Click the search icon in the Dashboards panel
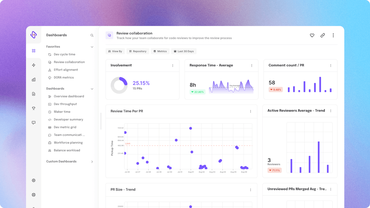 [x=92, y=35]
